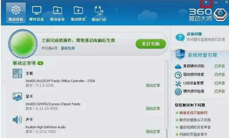Screen dimensions: 229x138
Task: Click the green 重启电脑 button
Action: click(151, 44)
